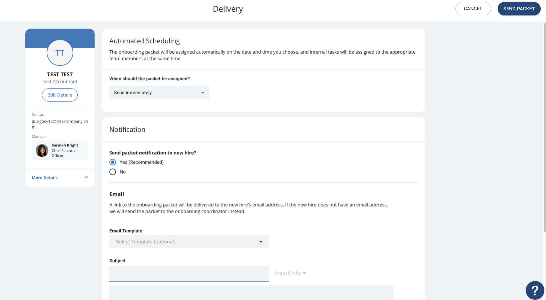Select the No radio button

tap(113, 172)
